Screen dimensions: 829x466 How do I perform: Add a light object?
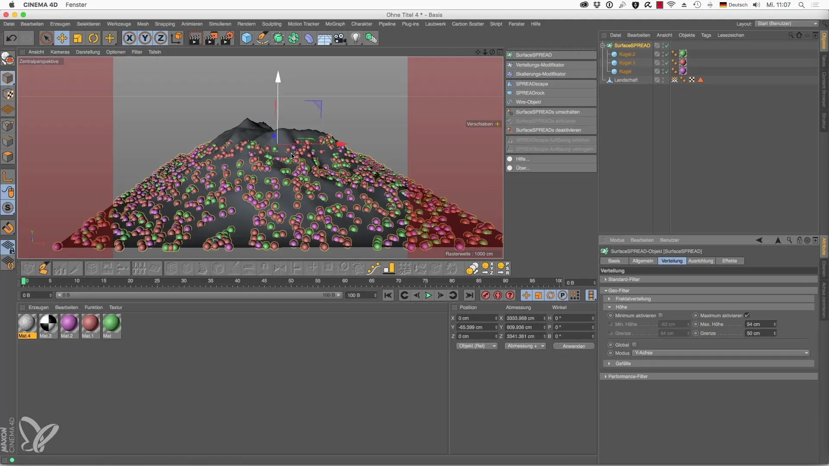click(x=356, y=38)
